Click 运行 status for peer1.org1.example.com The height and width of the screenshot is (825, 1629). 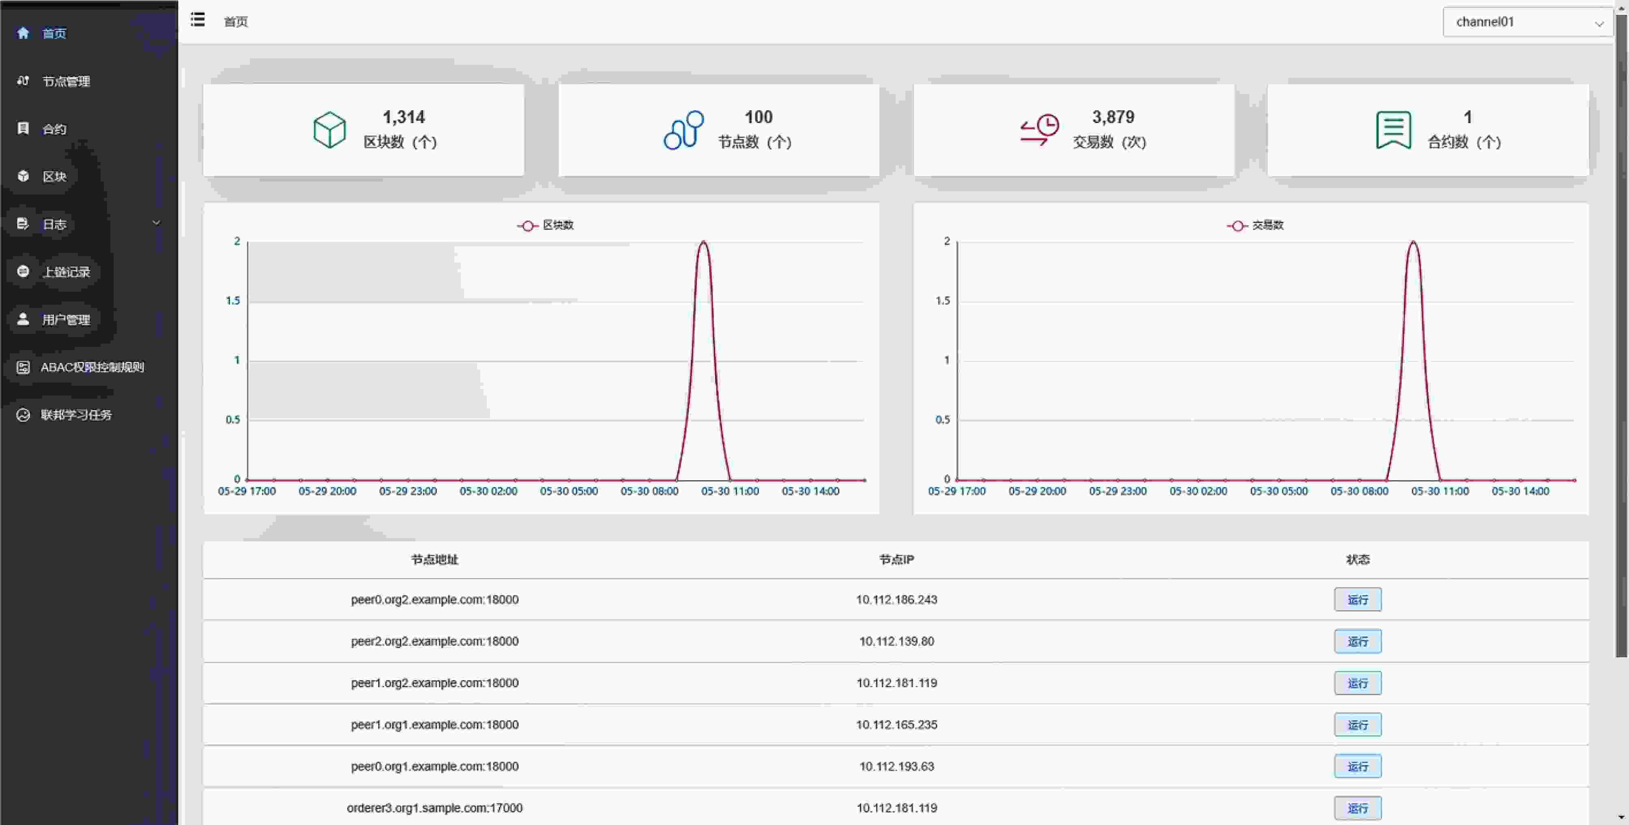(1358, 725)
